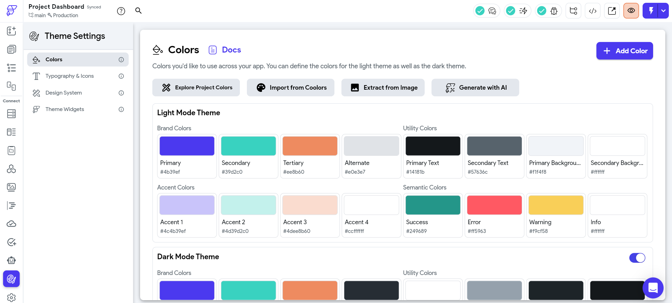Open the help question mark icon

coord(121,11)
